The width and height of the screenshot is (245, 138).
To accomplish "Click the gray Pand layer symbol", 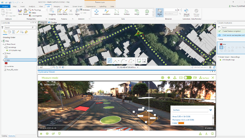I will 6,57.
